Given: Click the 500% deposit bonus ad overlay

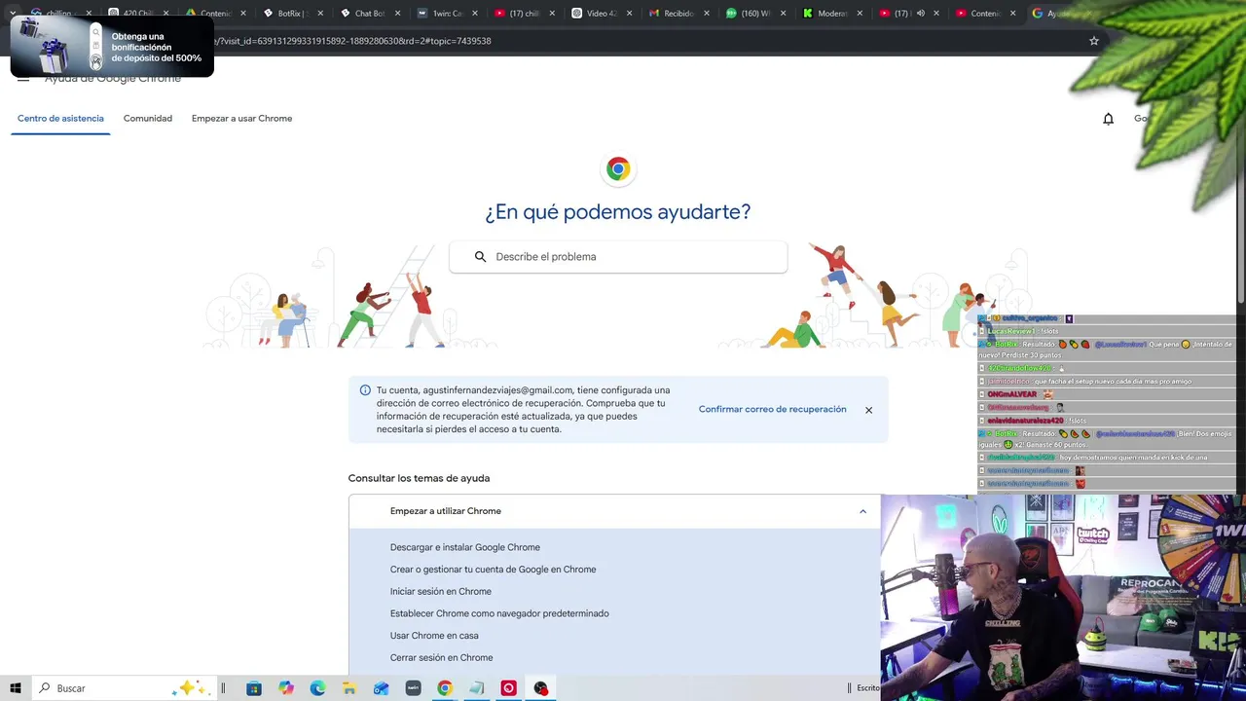Looking at the screenshot, I should click(x=112, y=46).
